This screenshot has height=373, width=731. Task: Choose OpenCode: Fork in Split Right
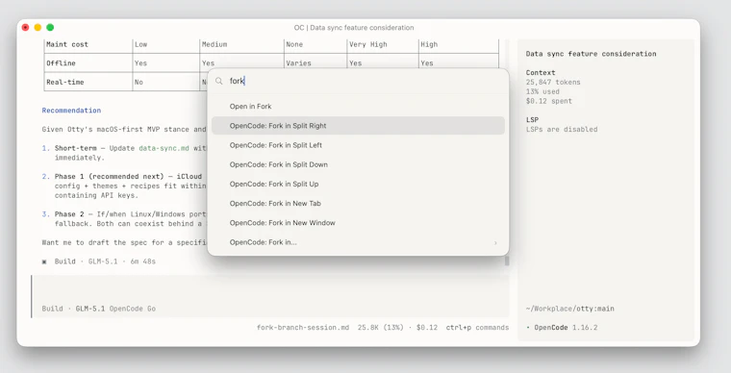coord(358,126)
